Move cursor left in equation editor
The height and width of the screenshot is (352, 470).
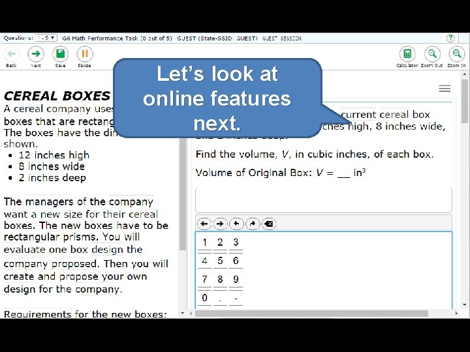click(x=204, y=224)
